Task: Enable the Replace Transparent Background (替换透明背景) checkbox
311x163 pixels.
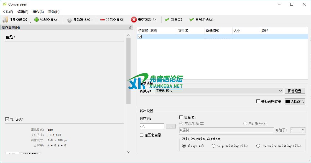Action: pos(258,101)
